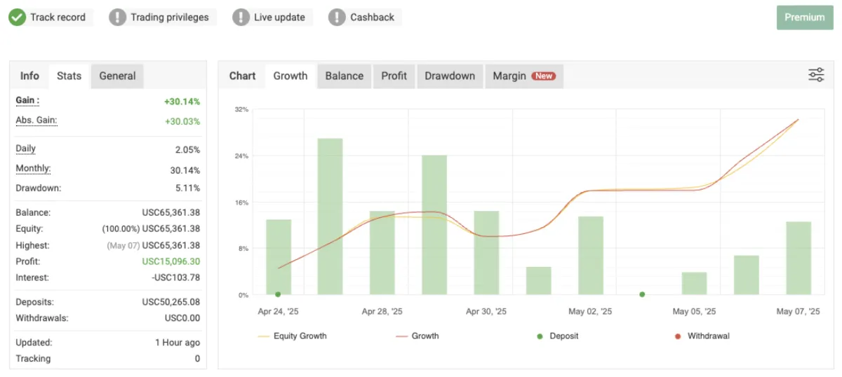The height and width of the screenshot is (377, 842).
Task: Click the deposit dot at Apr 24
Action: click(x=278, y=294)
